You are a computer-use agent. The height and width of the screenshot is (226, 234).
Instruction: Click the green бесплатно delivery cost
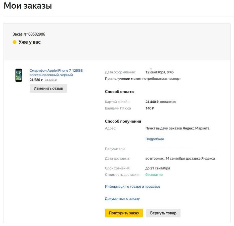tap(154, 175)
